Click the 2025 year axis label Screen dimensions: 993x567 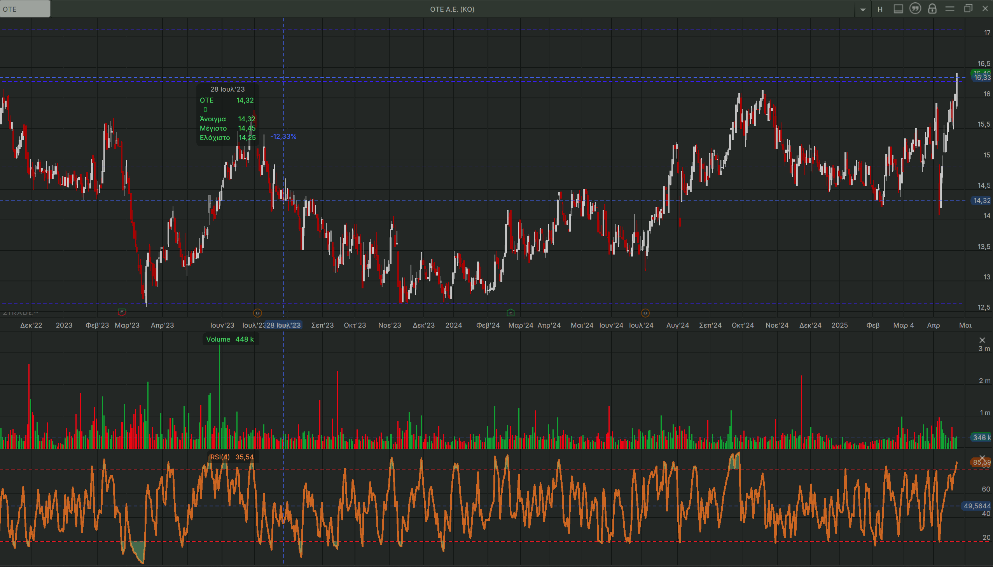[839, 325]
